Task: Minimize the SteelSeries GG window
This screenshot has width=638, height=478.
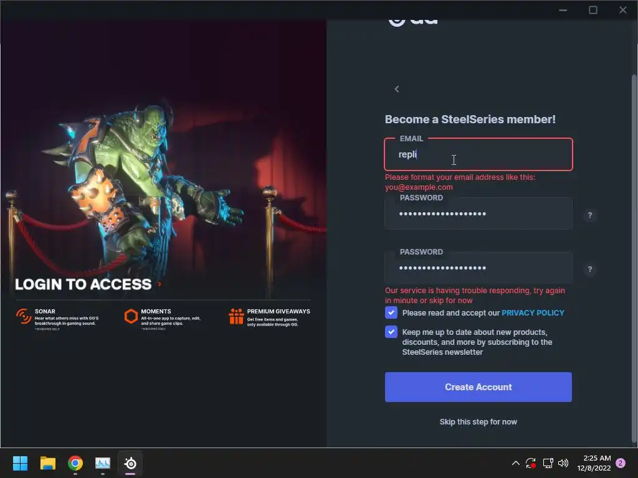Action: 563,10
